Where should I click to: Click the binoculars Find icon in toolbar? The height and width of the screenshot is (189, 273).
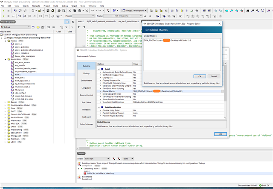point(247,11)
